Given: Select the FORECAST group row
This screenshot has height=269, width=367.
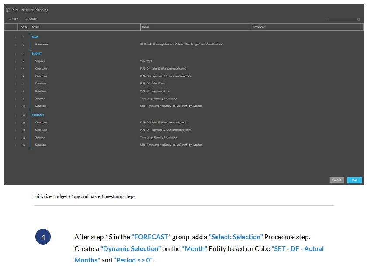Looking at the screenshot, I should [38, 115].
